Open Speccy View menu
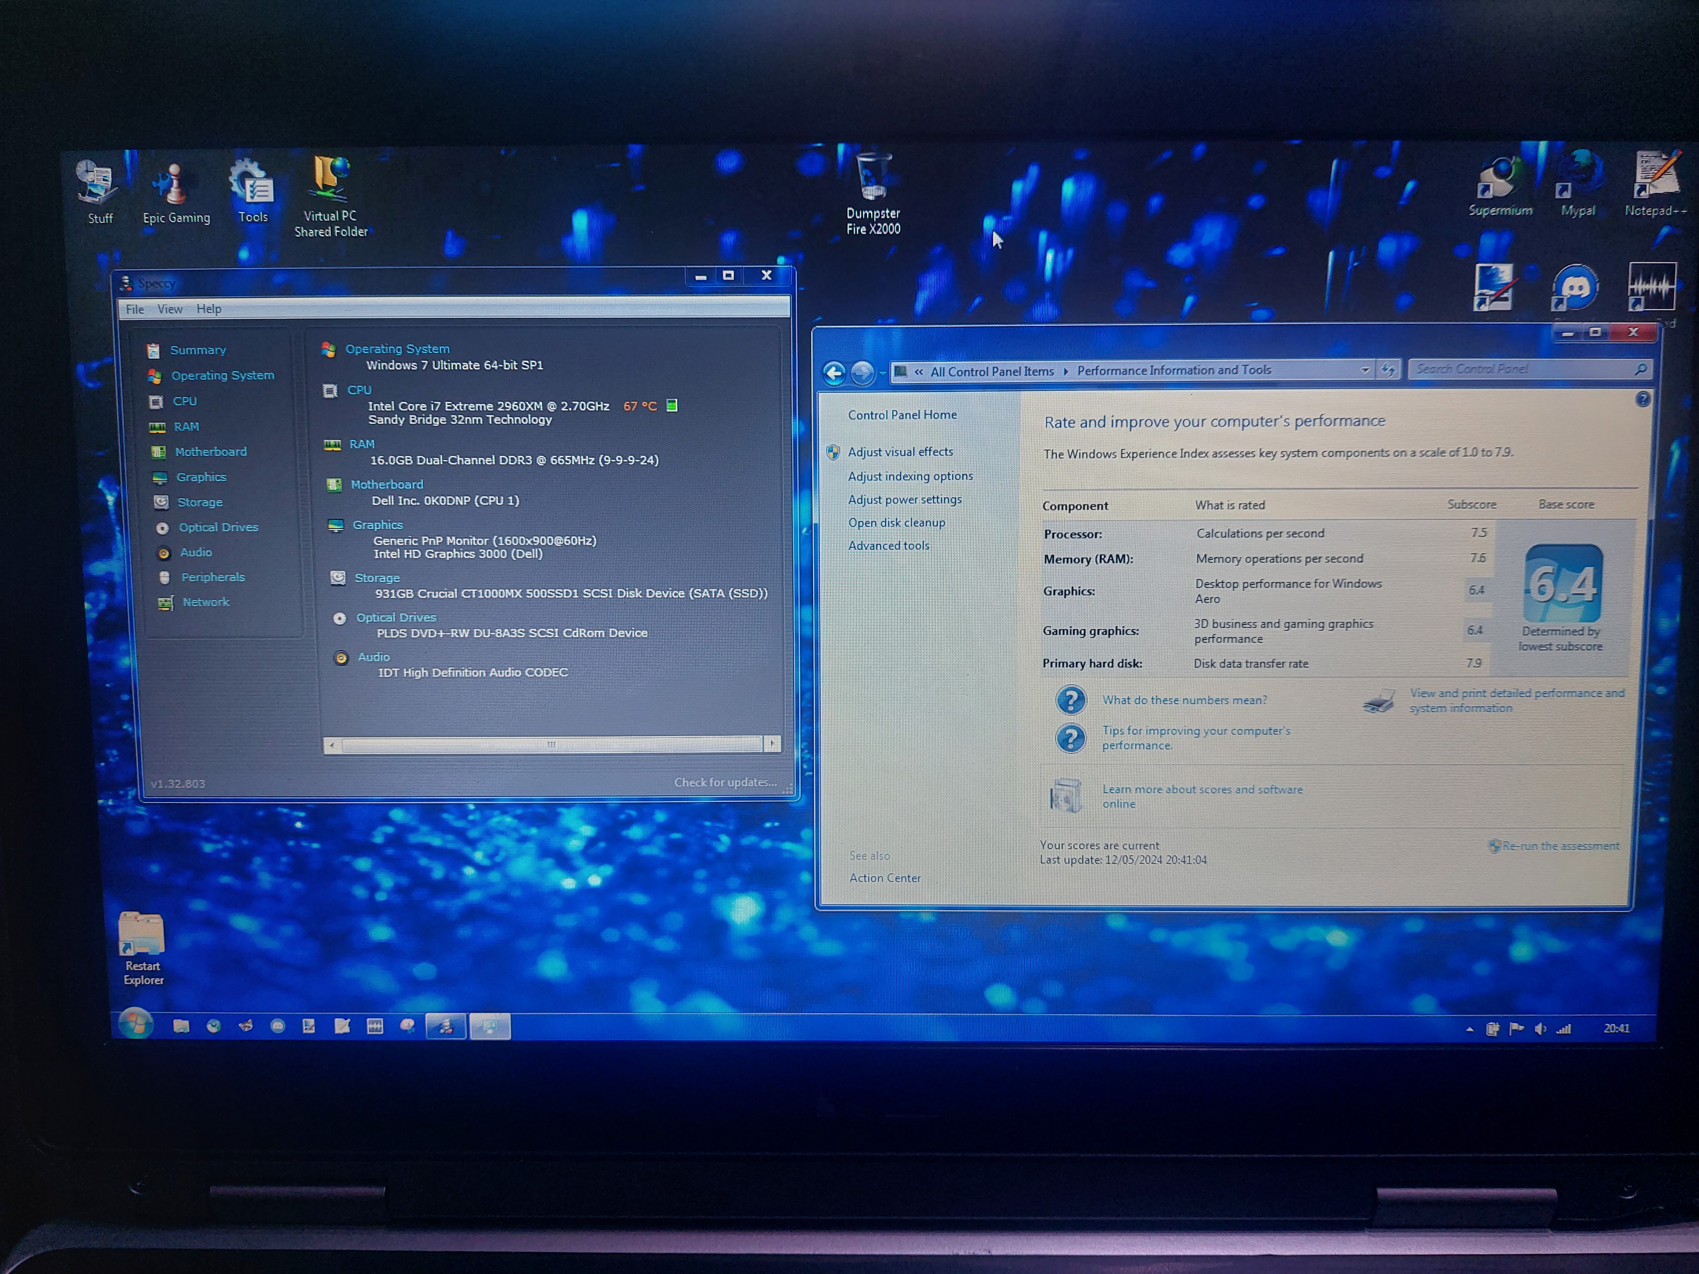Viewport: 1699px width, 1274px height. 170,309
